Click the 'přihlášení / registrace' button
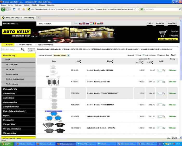The height and width of the screenshot is (146, 182). tap(168, 39)
